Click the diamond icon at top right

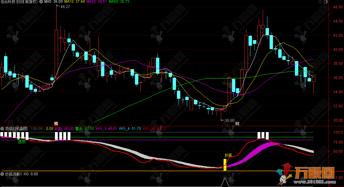[x=320, y=2]
